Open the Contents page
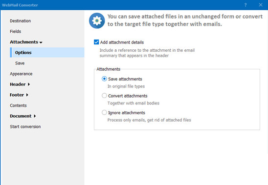The width and height of the screenshot is (268, 185). pyautogui.click(x=18, y=105)
